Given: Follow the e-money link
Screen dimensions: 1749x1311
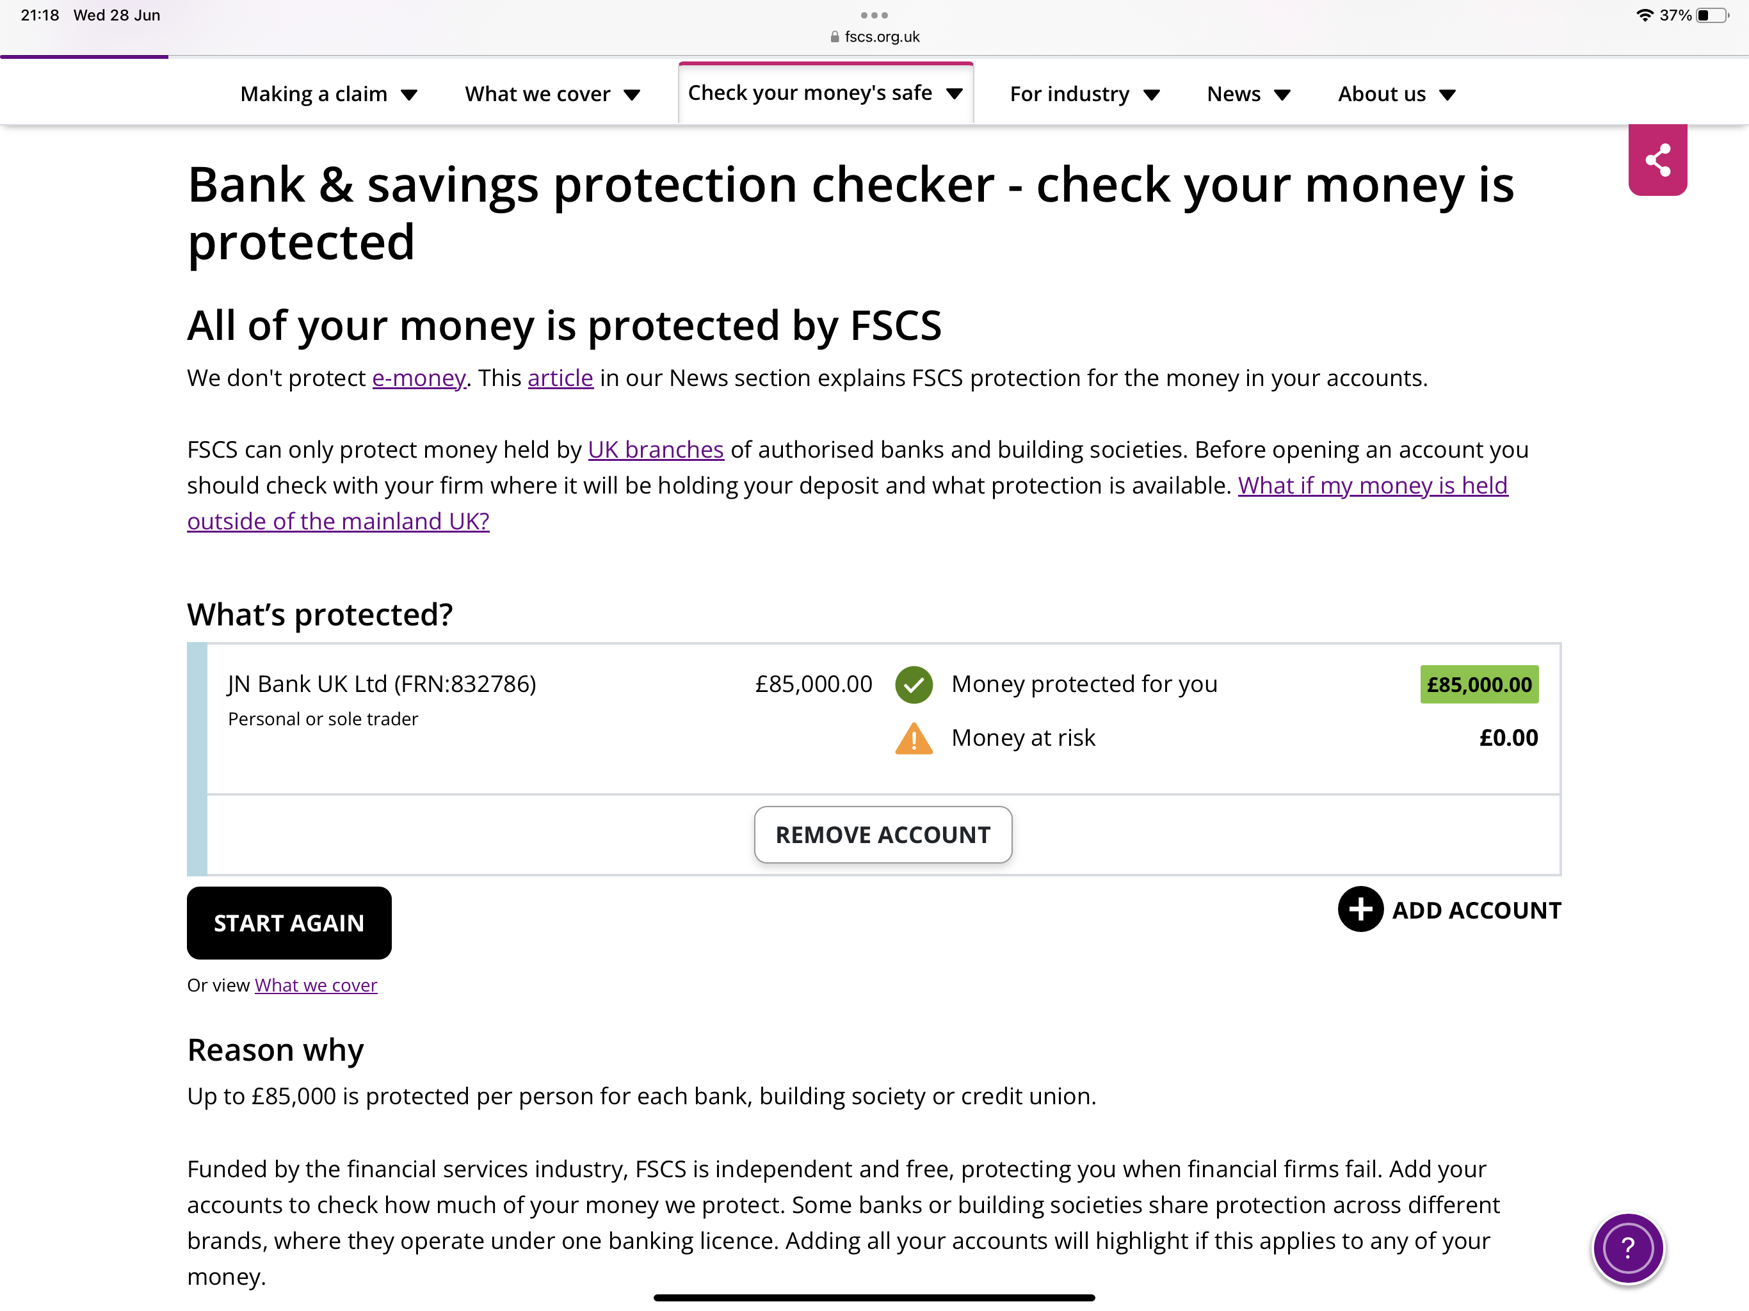Looking at the screenshot, I should [x=418, y=378].
